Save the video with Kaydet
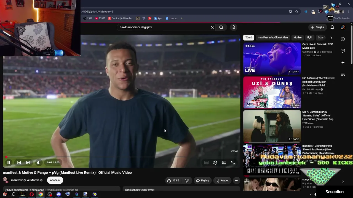The image size is (353, 198). pos(222,180)
